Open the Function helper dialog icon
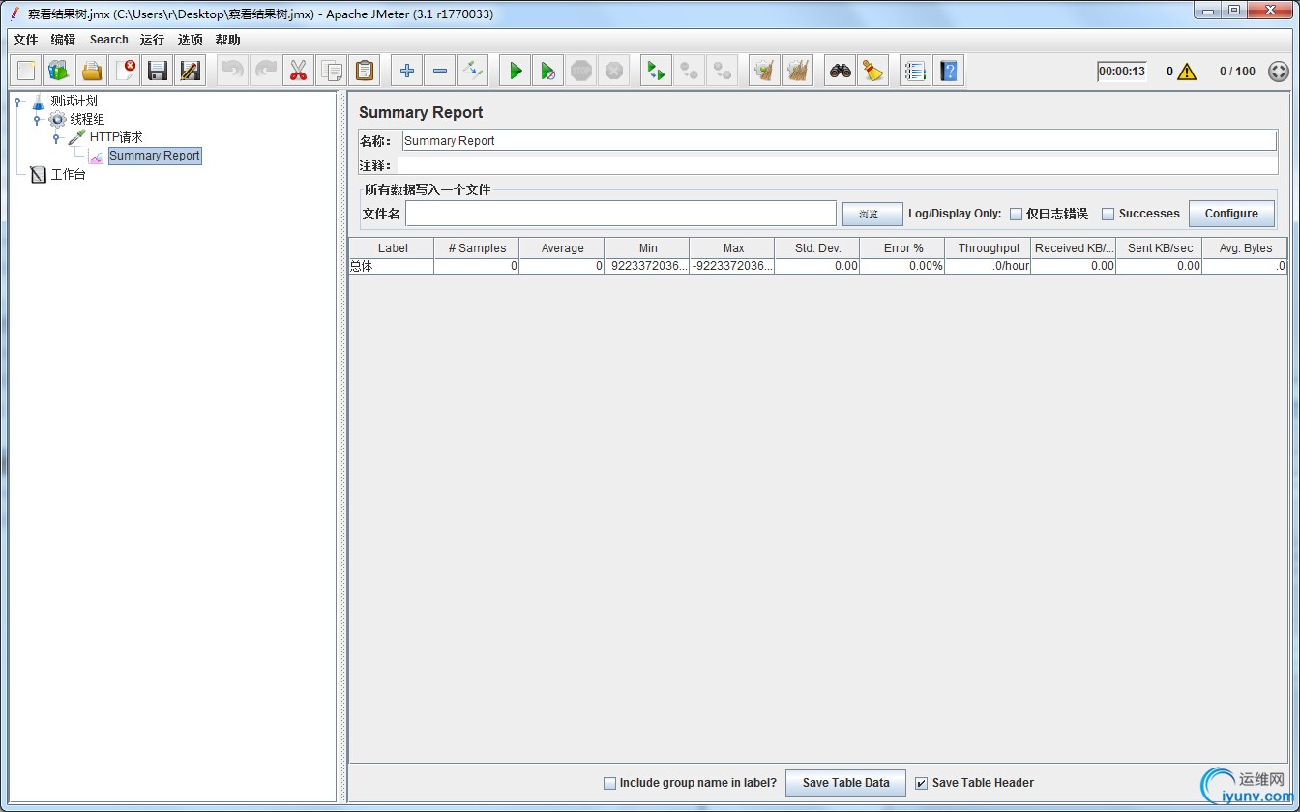This screenshot has height=812, width=1300. pyautogui.click(x=916, y=71)
